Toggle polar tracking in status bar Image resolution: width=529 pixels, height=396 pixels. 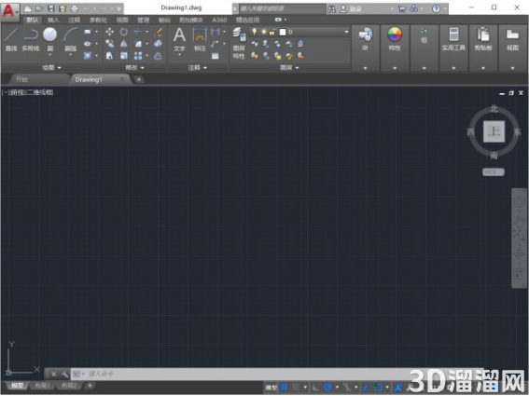(327, 388)
